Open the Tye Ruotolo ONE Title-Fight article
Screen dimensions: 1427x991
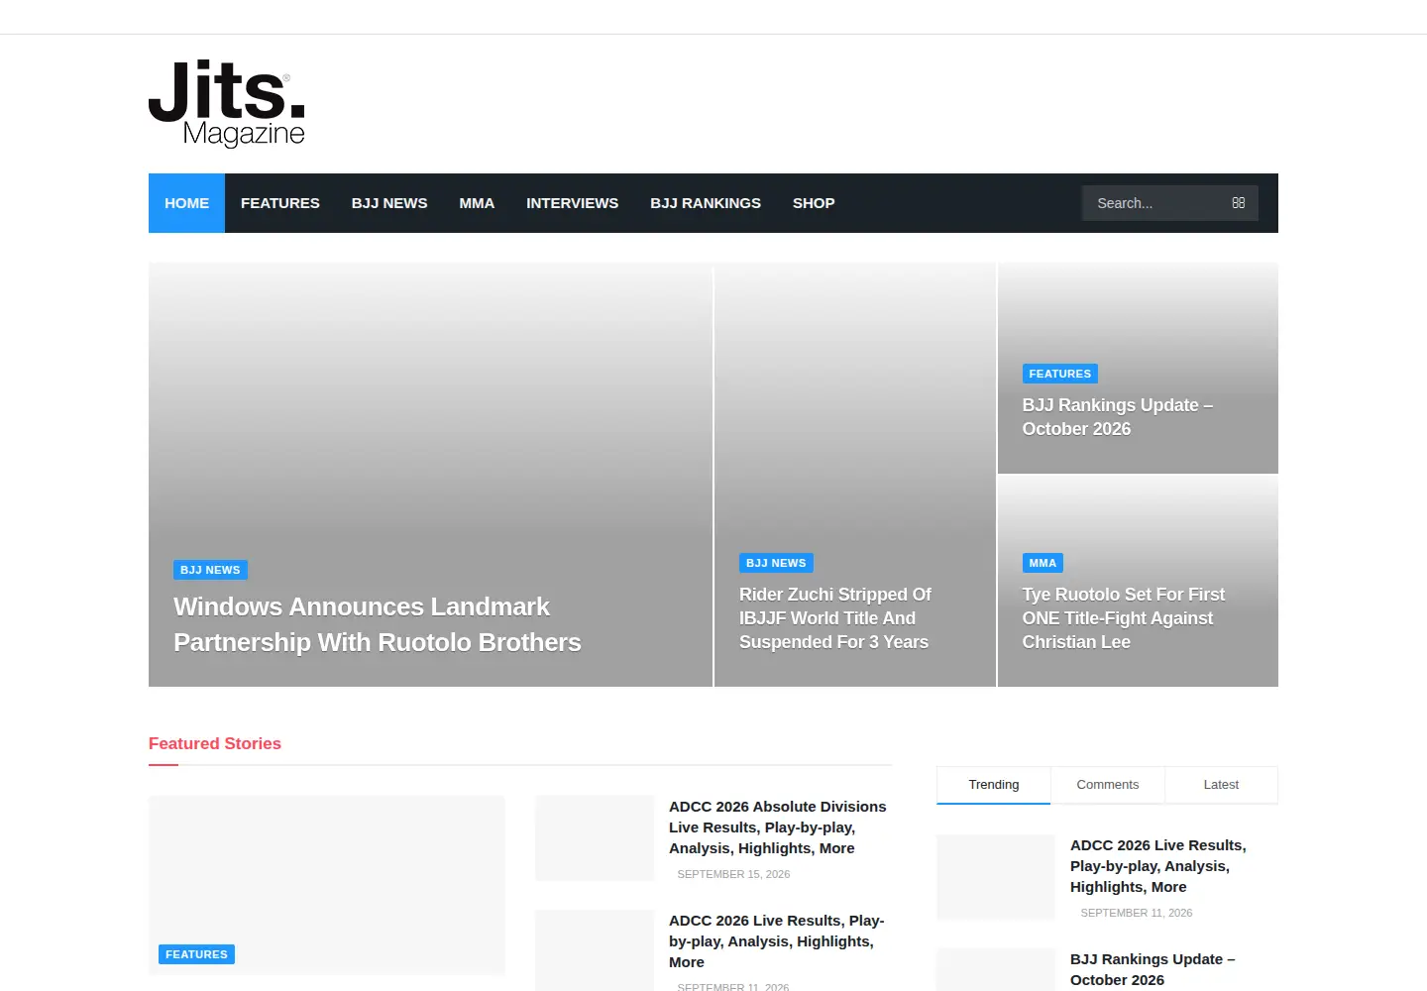1124,618
